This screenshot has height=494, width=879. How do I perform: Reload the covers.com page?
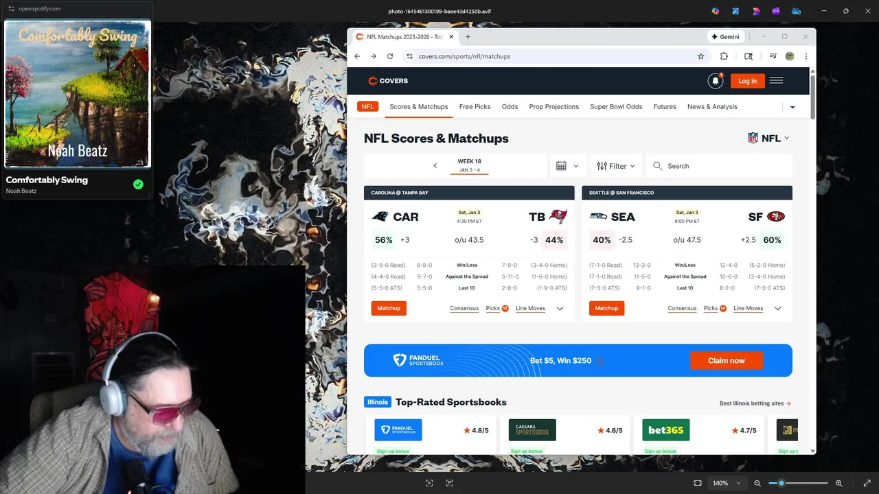[390, 56]
